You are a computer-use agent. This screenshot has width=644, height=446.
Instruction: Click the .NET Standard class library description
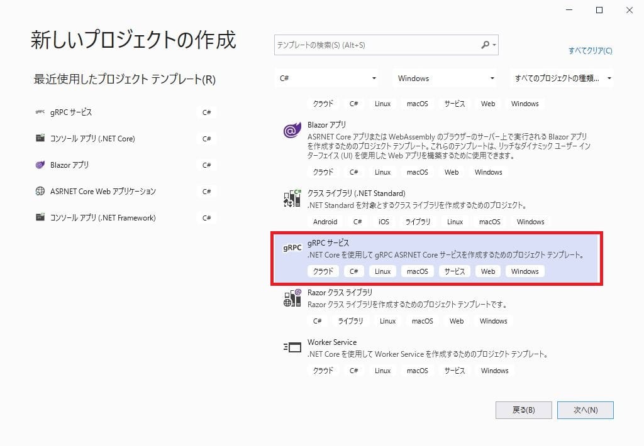tap(418, 205)
